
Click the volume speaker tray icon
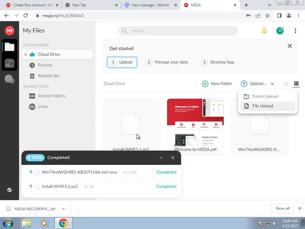275,223
